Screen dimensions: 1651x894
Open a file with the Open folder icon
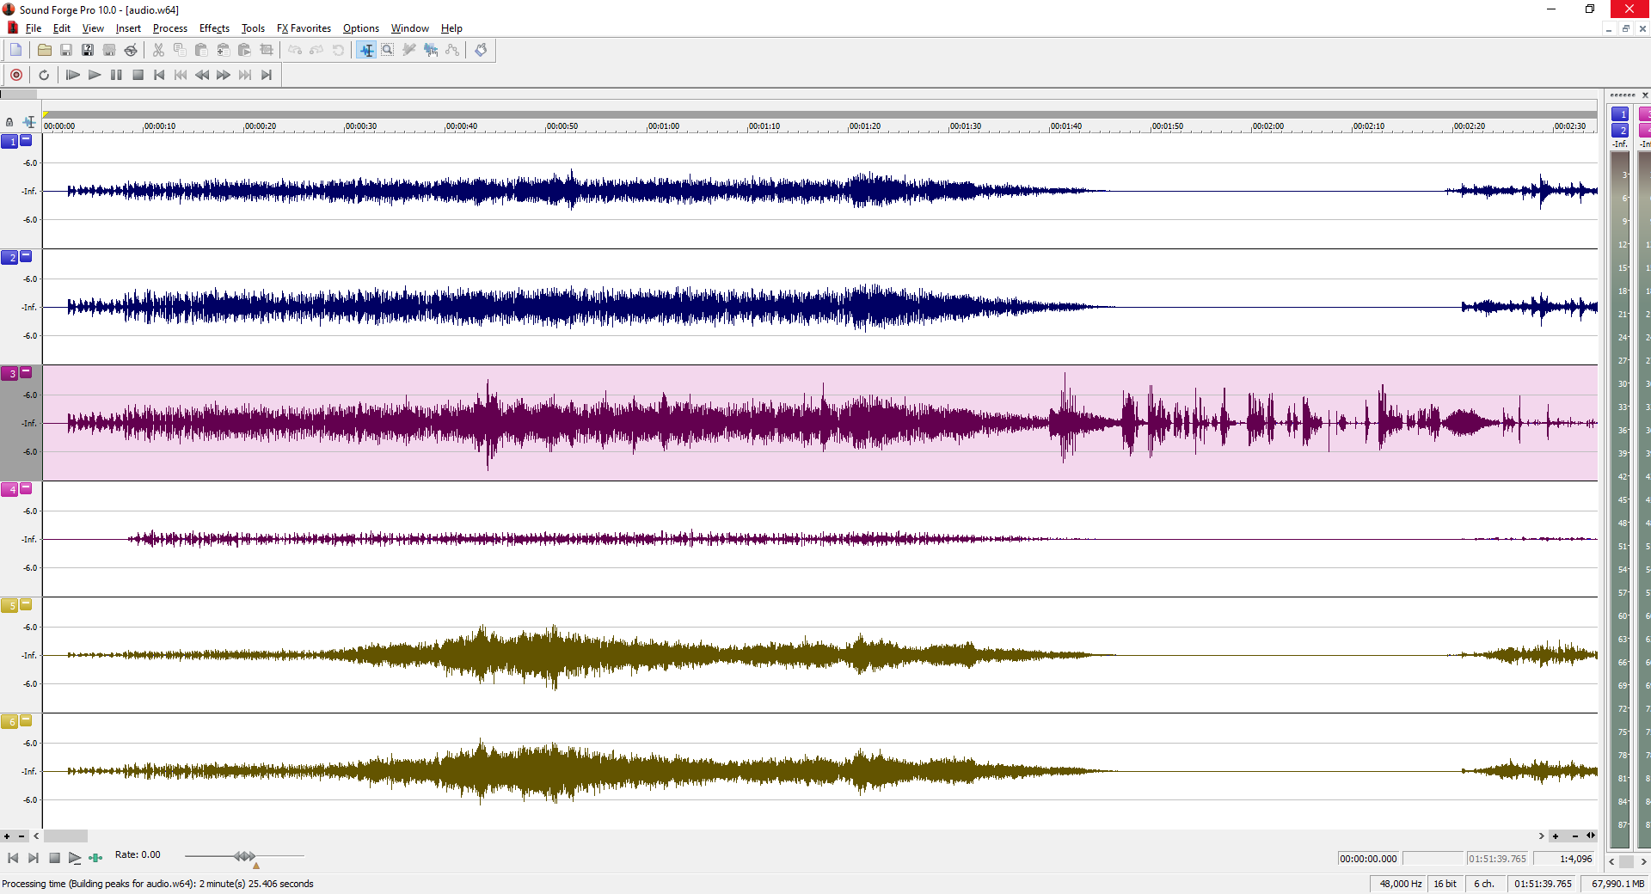tap(44, 50)
